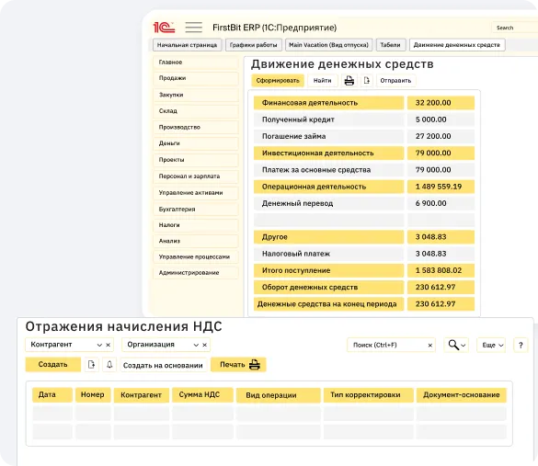
Task: Open the Продажи section
Action: [x=196, y=78]
